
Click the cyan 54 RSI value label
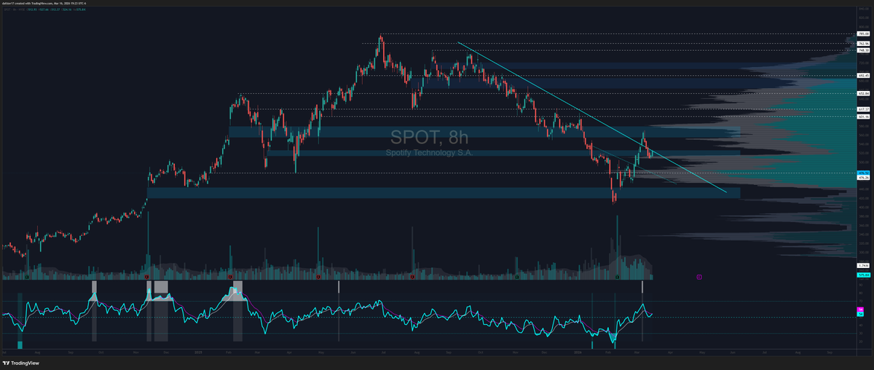860,315
